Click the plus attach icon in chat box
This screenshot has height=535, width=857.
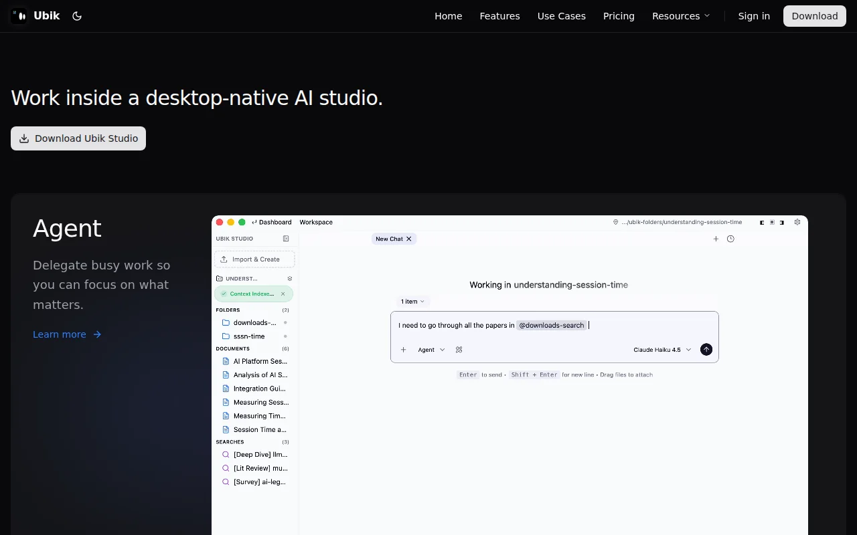tap(403, 350)
